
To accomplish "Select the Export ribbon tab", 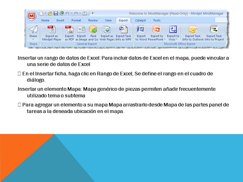I will tap(123, 20).
